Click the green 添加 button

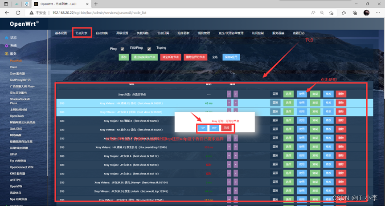[124, 57]
